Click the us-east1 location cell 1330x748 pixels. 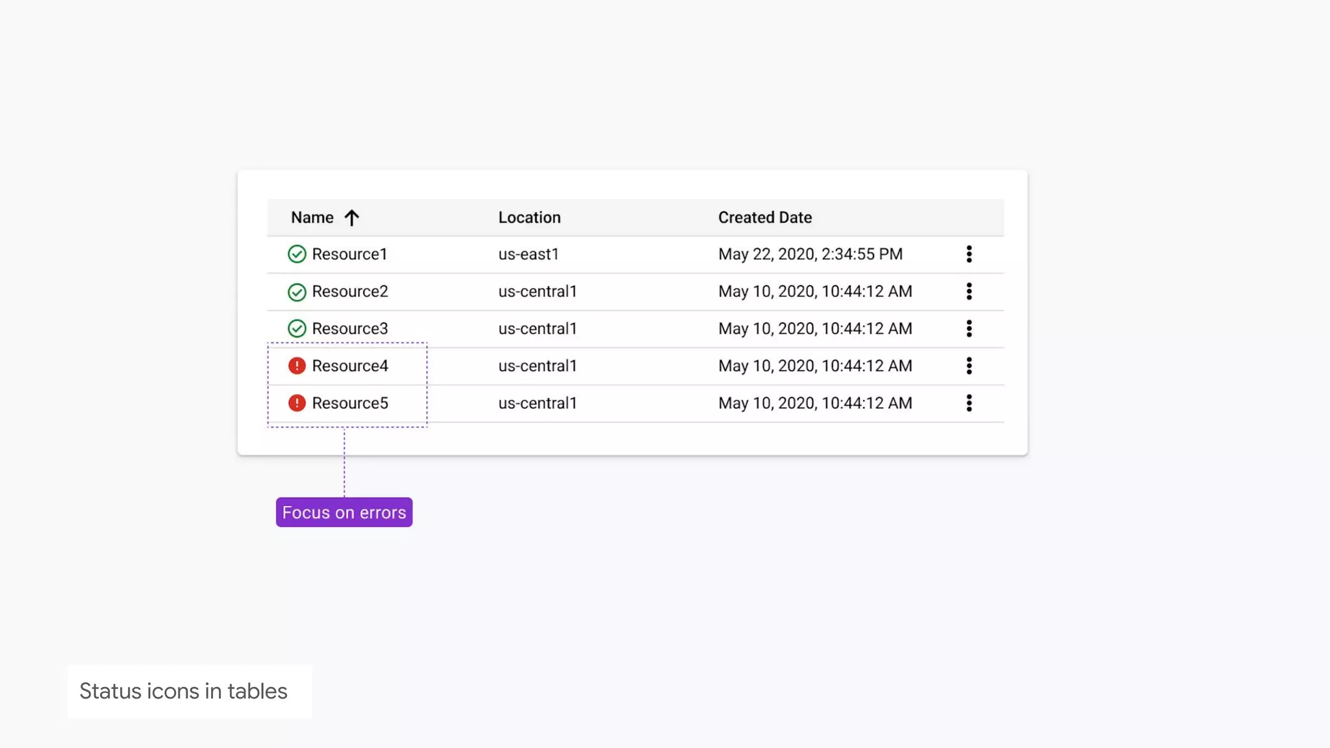tap(529, 254)
